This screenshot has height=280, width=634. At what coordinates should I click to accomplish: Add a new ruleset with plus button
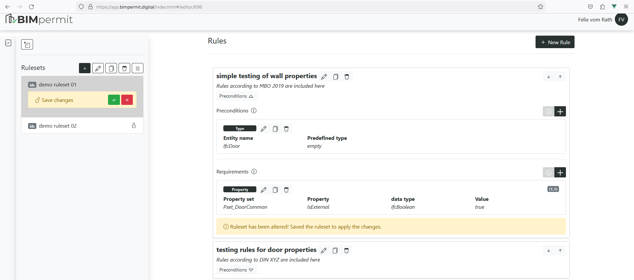[85, 68]
